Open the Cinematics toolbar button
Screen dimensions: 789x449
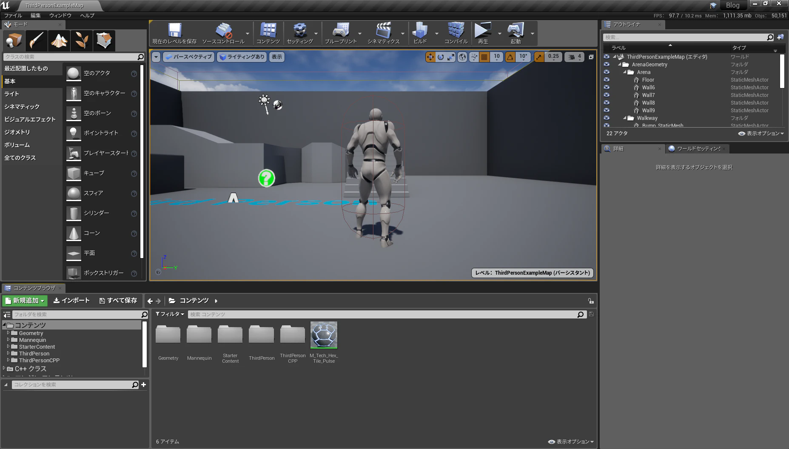tap(383, 33)
